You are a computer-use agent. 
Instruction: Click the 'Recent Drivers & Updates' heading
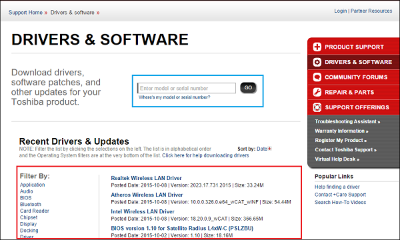(74, 141)
